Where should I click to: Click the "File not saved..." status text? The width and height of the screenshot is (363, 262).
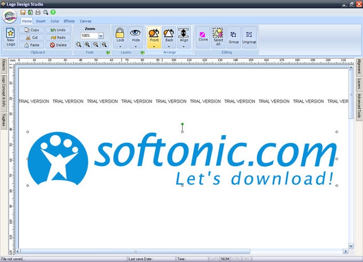13,259
